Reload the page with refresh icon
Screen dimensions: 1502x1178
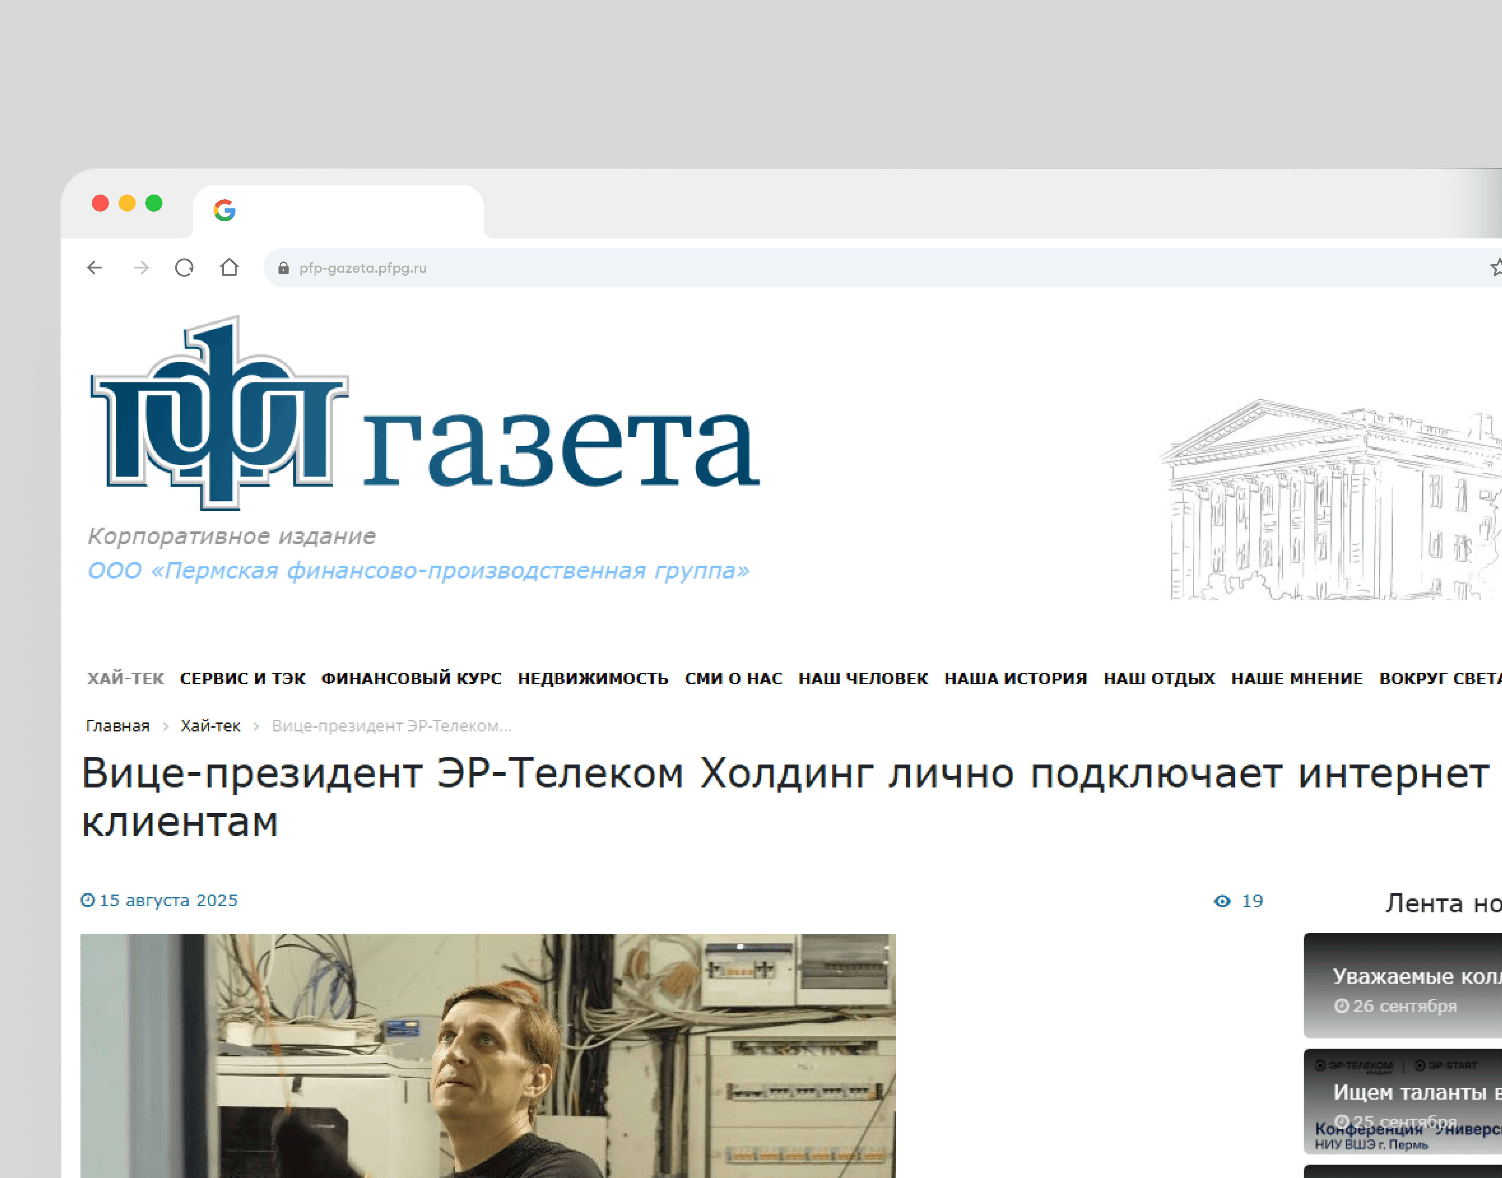184,268
